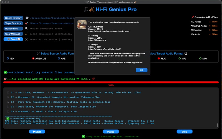Image resolution: width=222 pixels, height=139 pixels.
Task: Click the app icon in the license dialog
Action: pyautogui.click(x=82, y=24)
